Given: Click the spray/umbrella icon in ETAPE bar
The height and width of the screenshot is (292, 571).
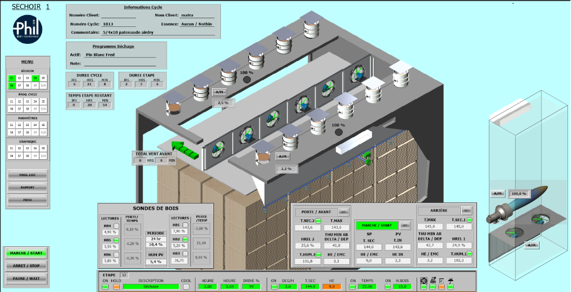Looking at the screenshot, I should click(451, 281).
